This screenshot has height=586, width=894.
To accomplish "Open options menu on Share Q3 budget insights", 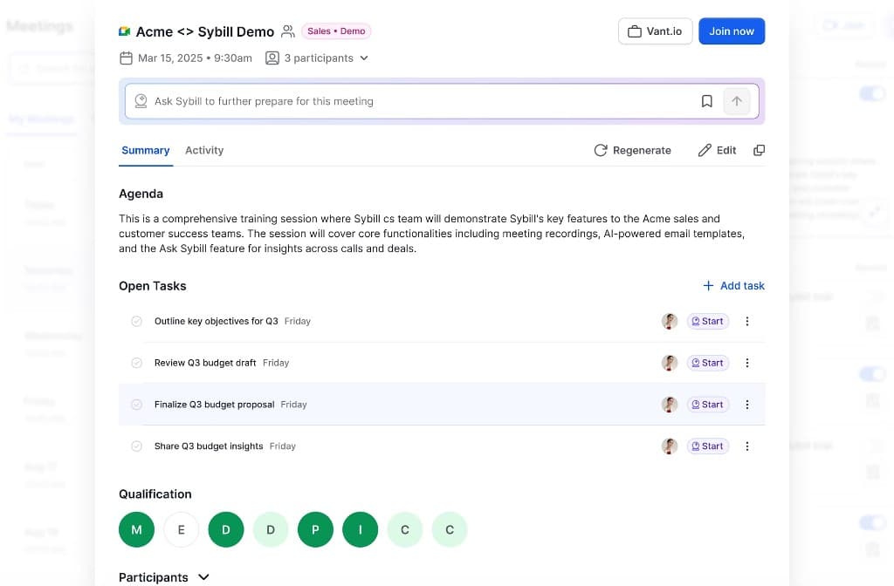I will (x=747, y=446).
